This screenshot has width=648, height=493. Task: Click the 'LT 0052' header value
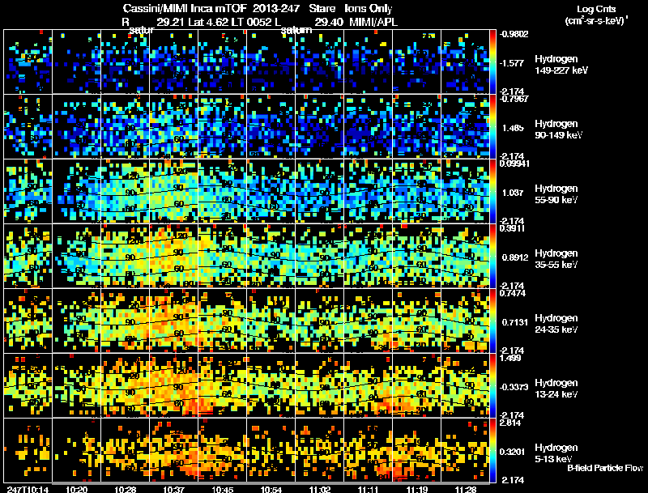pyautogui.click(x=250, y=22)
